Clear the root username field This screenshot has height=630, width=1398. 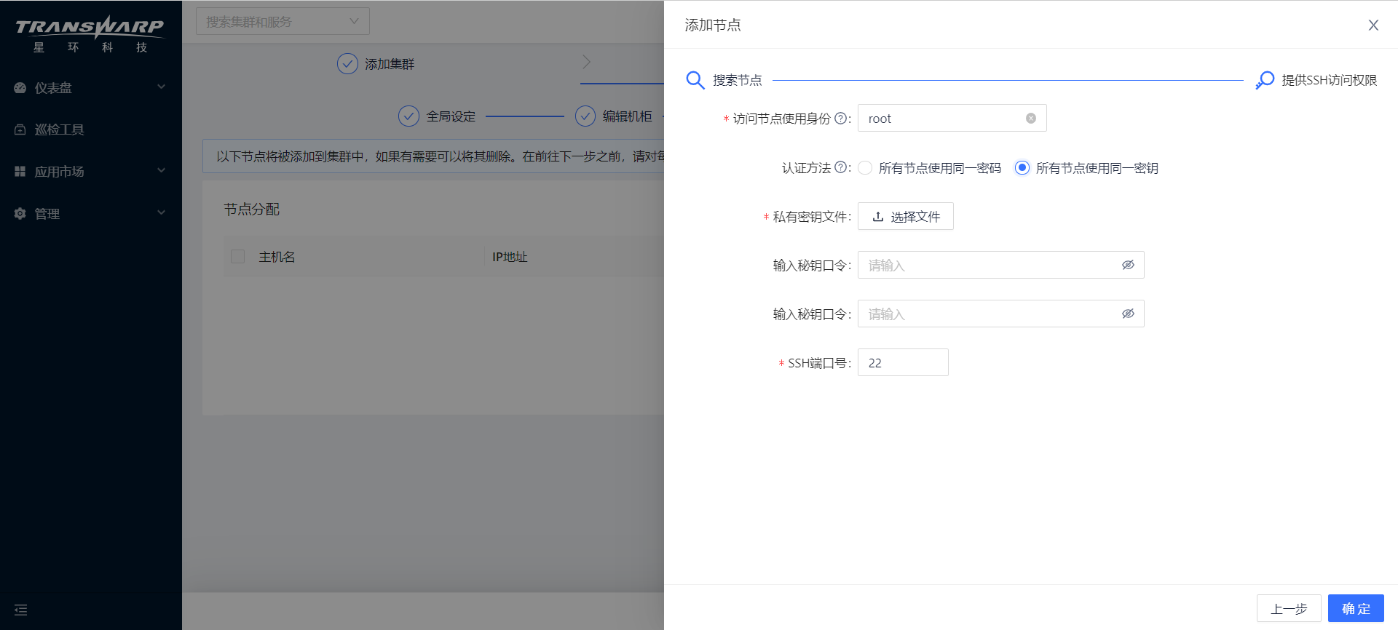click(x=1031, y=119)
